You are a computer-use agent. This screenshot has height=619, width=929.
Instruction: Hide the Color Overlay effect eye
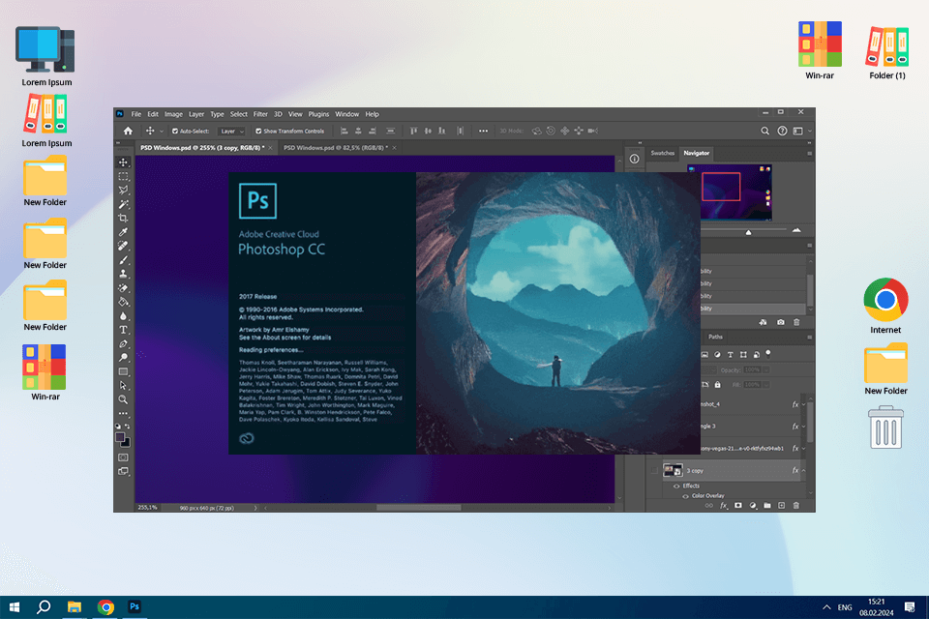[685, 496]
